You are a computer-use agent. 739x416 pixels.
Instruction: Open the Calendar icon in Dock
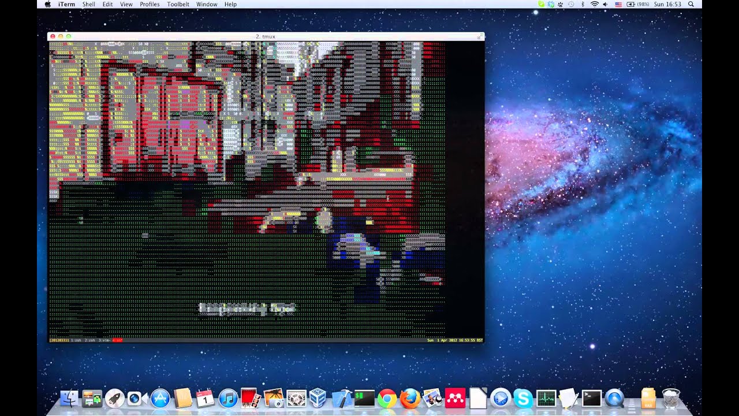pyautogui.click(x=205, y=398)
